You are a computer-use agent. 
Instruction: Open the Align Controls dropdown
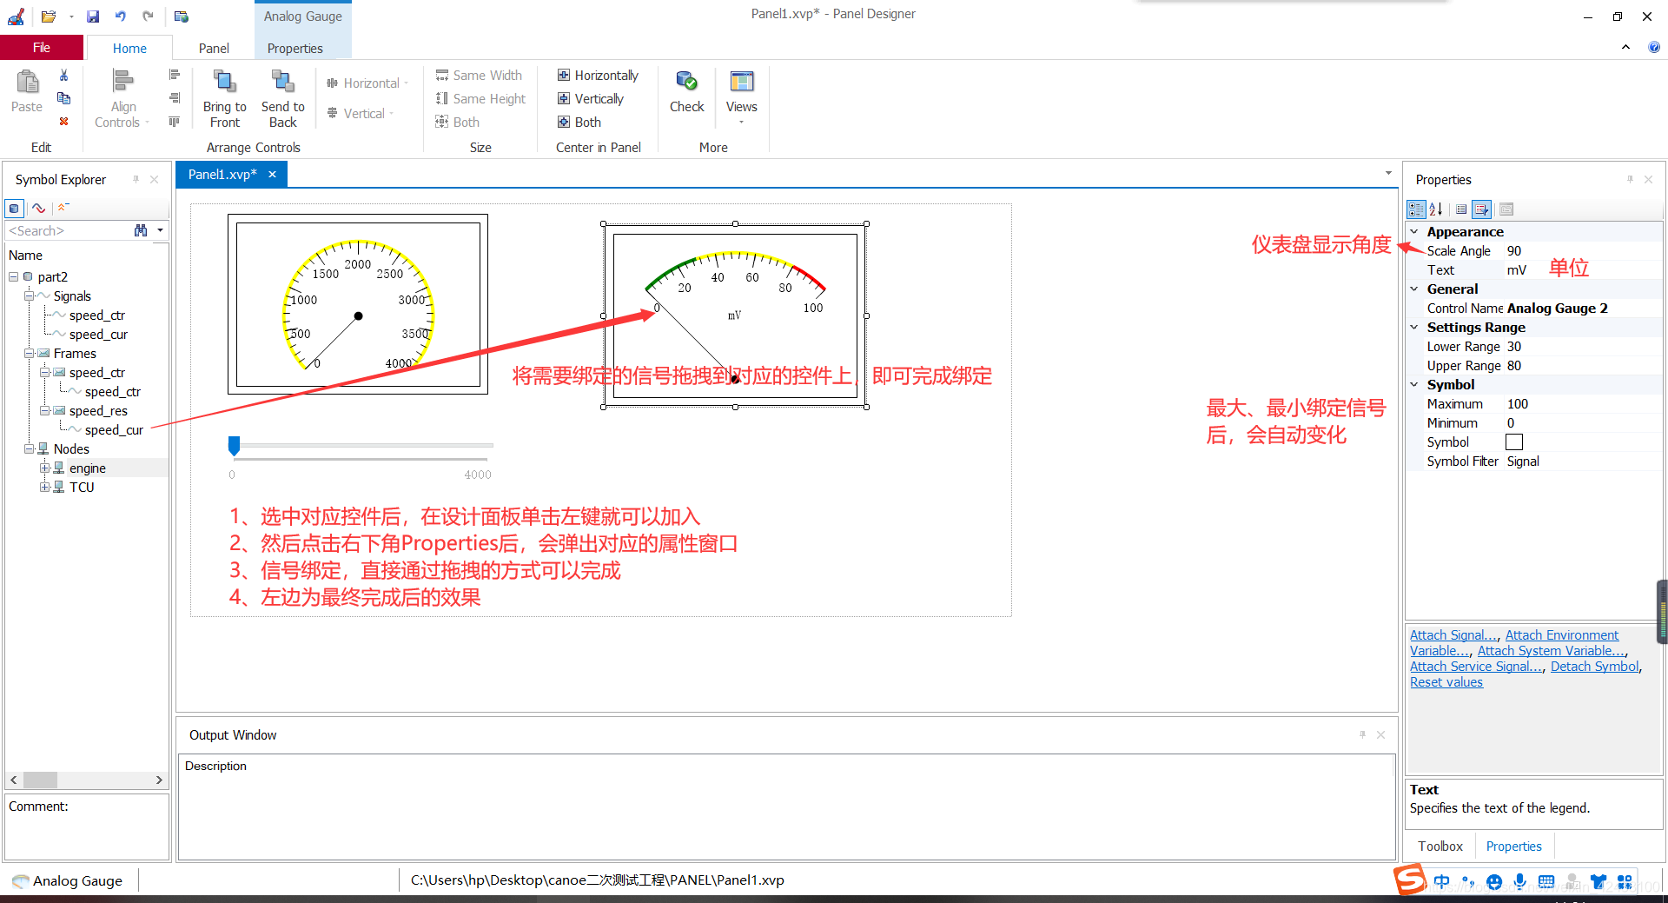pos(122,99)
